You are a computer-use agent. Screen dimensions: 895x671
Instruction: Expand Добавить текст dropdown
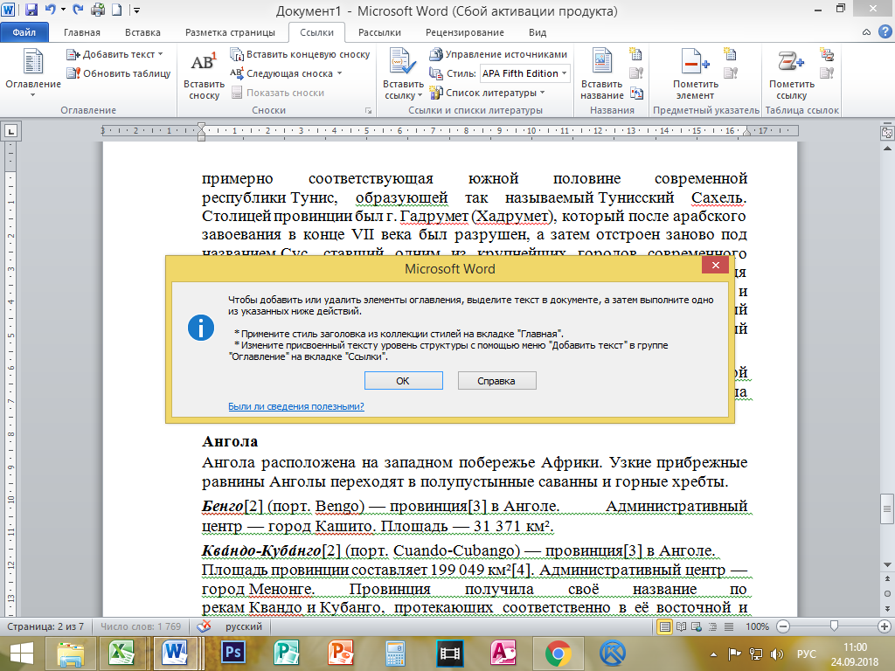coord(161,54)
